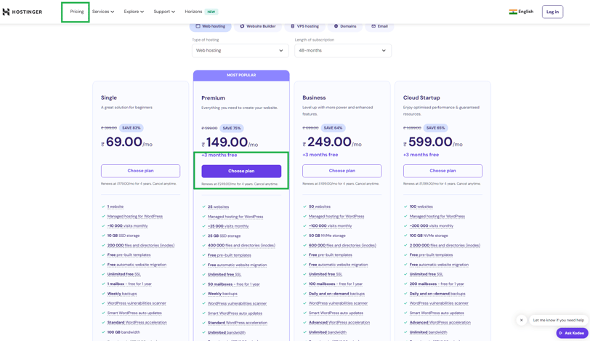
Task: Click the checkmark beside Single plan's 1 website
Action: (103, 206)
